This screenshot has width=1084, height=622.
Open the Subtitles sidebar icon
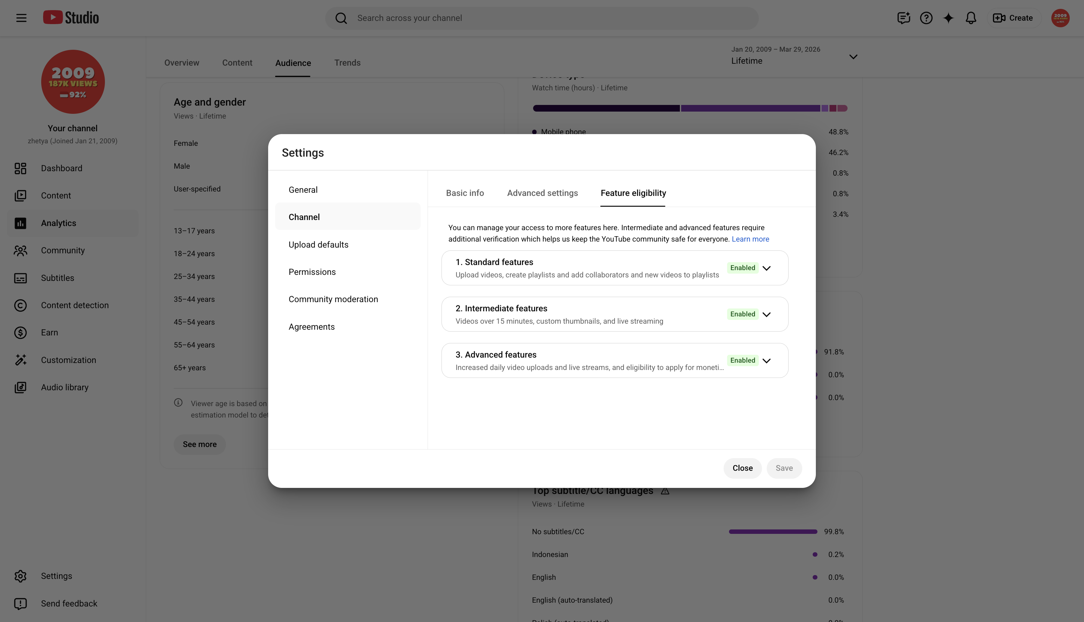(x=21, y=278)
